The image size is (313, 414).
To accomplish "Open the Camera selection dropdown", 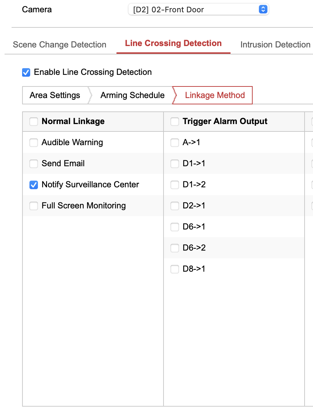I will [198, 9].
